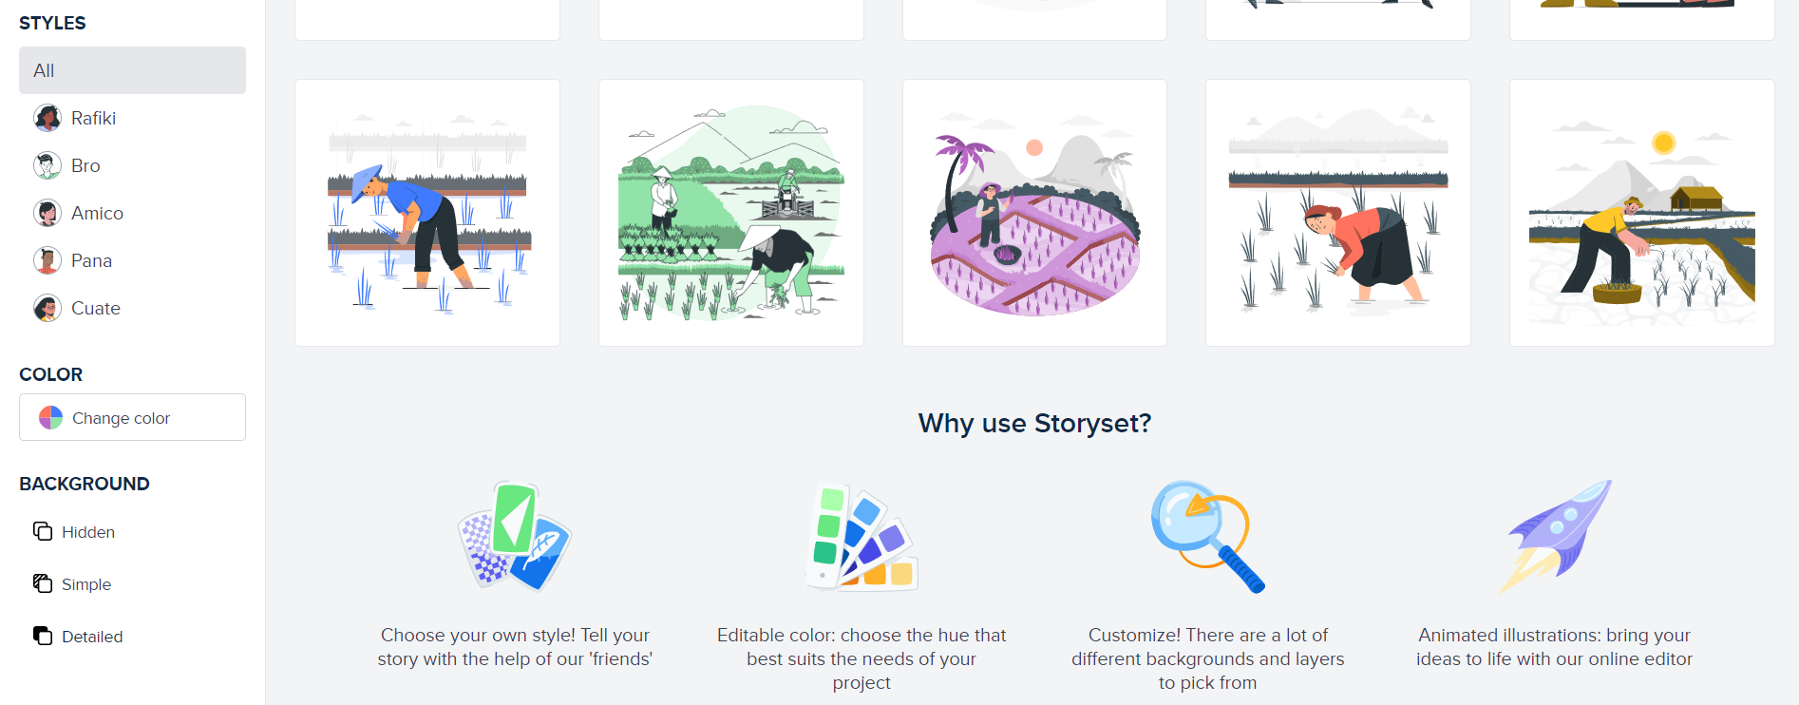The width and height of the screenshot is (1799, 705).
Task: Choose the Bro style avatar icon
Action: pyautogui.click(x=47, y=165)
